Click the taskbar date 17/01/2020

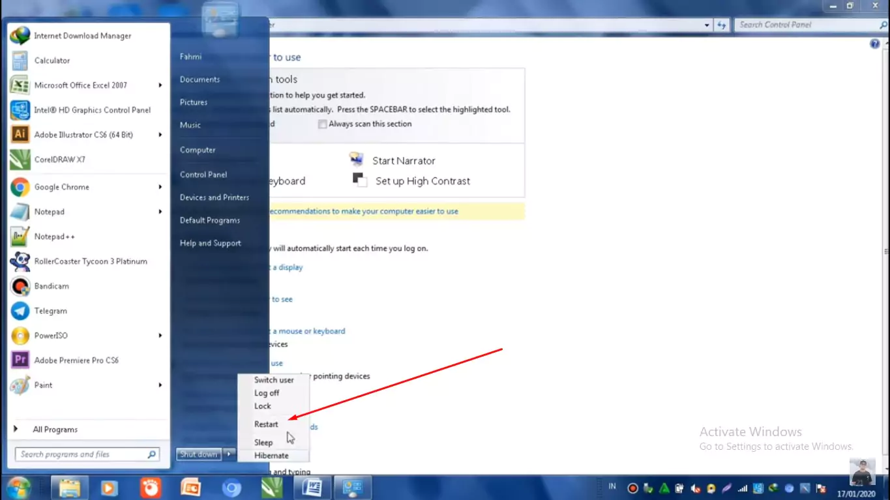[x=857, y=494]
